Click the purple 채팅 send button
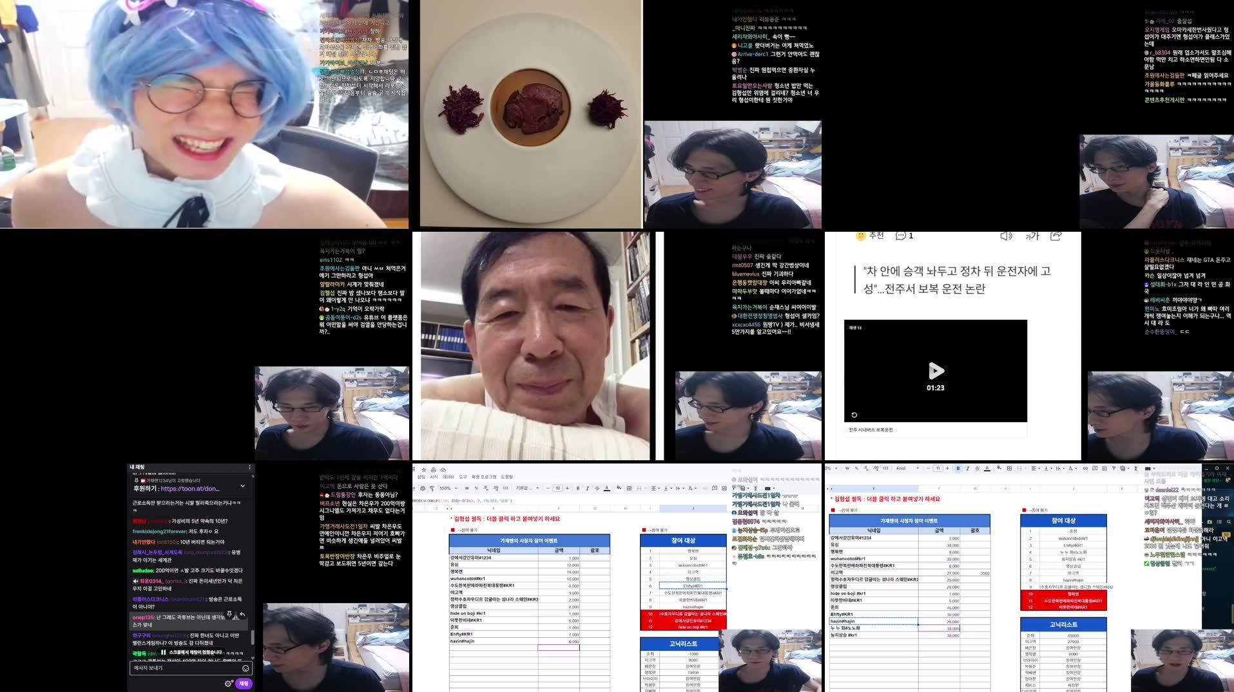Screen dimensions: 1234x692 pos(244,684)
